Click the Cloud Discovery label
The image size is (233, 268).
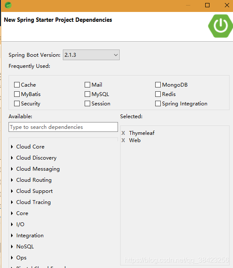(36, 158)
